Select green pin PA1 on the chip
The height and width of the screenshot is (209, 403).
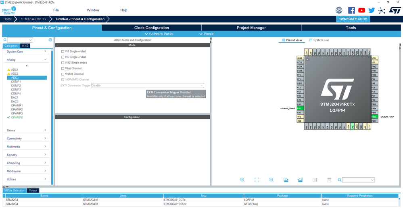(x=300, y=109)
